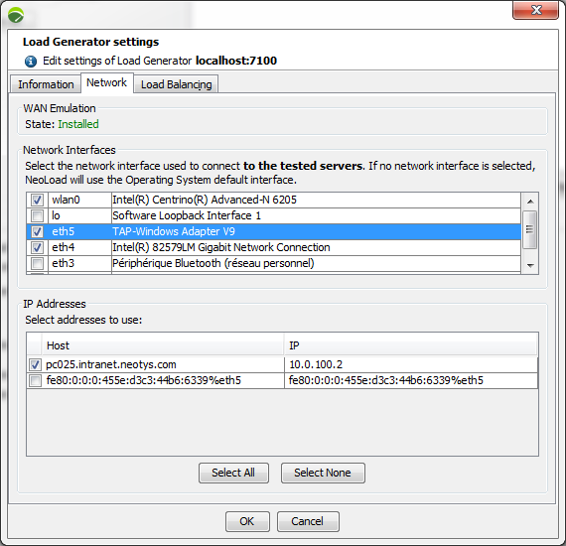Screen dimensions: 566x546
Task: Confirm settings with the OK button
Action: [x=247, y=521]
